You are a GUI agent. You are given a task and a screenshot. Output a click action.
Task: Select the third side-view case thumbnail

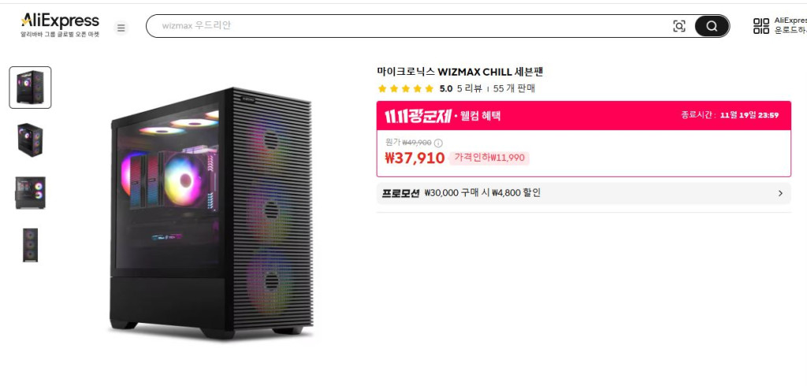point(31,192)
